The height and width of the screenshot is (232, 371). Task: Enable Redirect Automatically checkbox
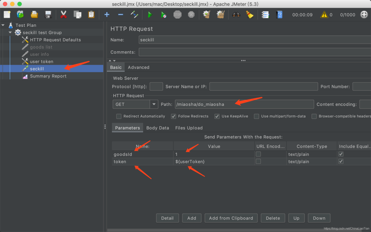[x=119, y=116]
